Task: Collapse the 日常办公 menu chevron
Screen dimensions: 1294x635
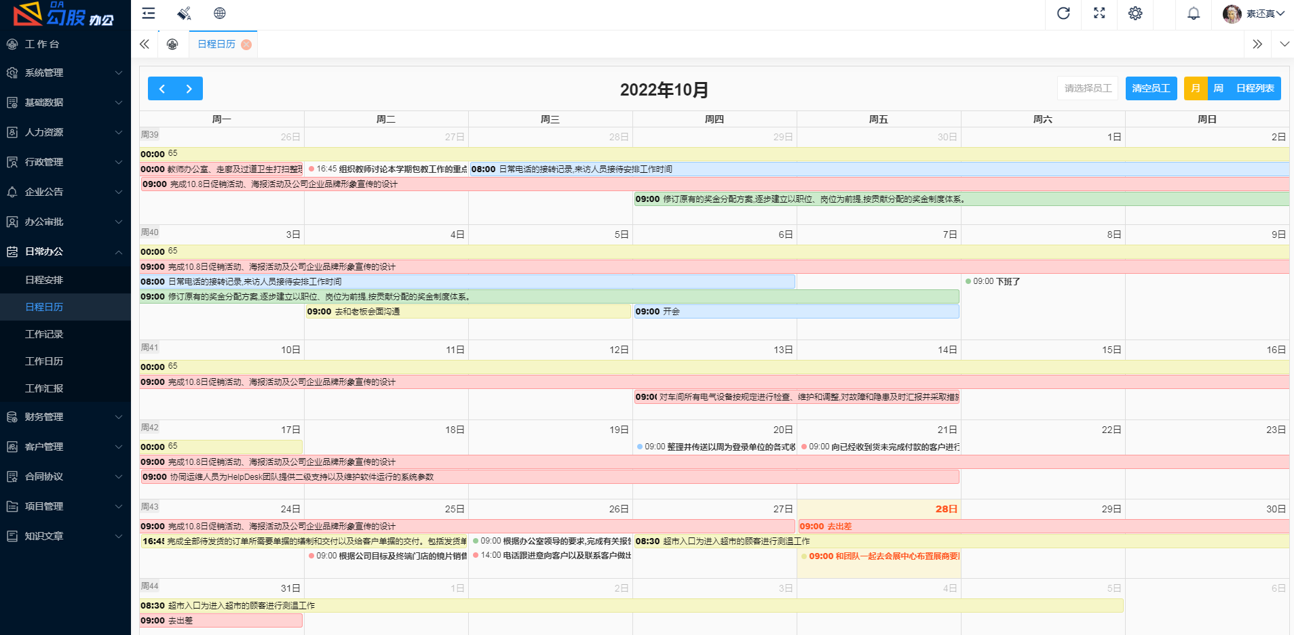Action: 119,251
